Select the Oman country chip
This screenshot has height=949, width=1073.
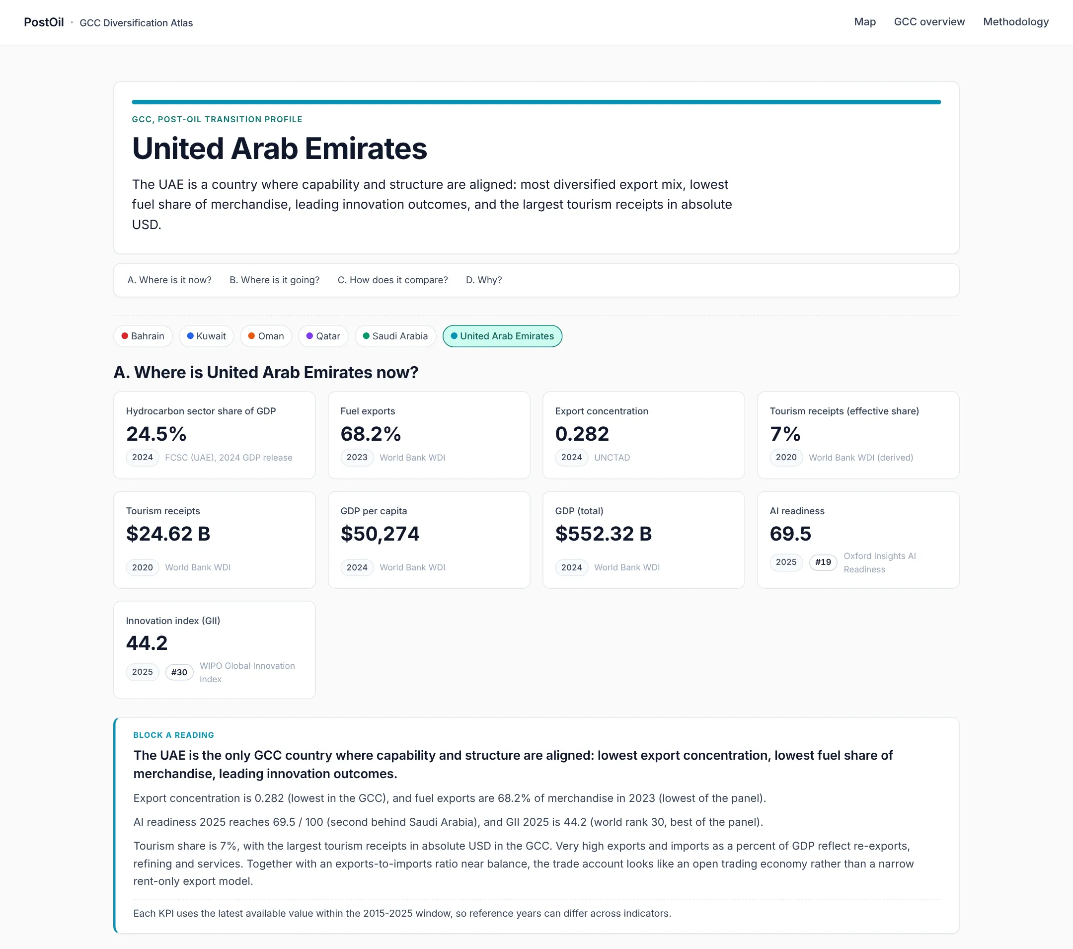point(266,336)
